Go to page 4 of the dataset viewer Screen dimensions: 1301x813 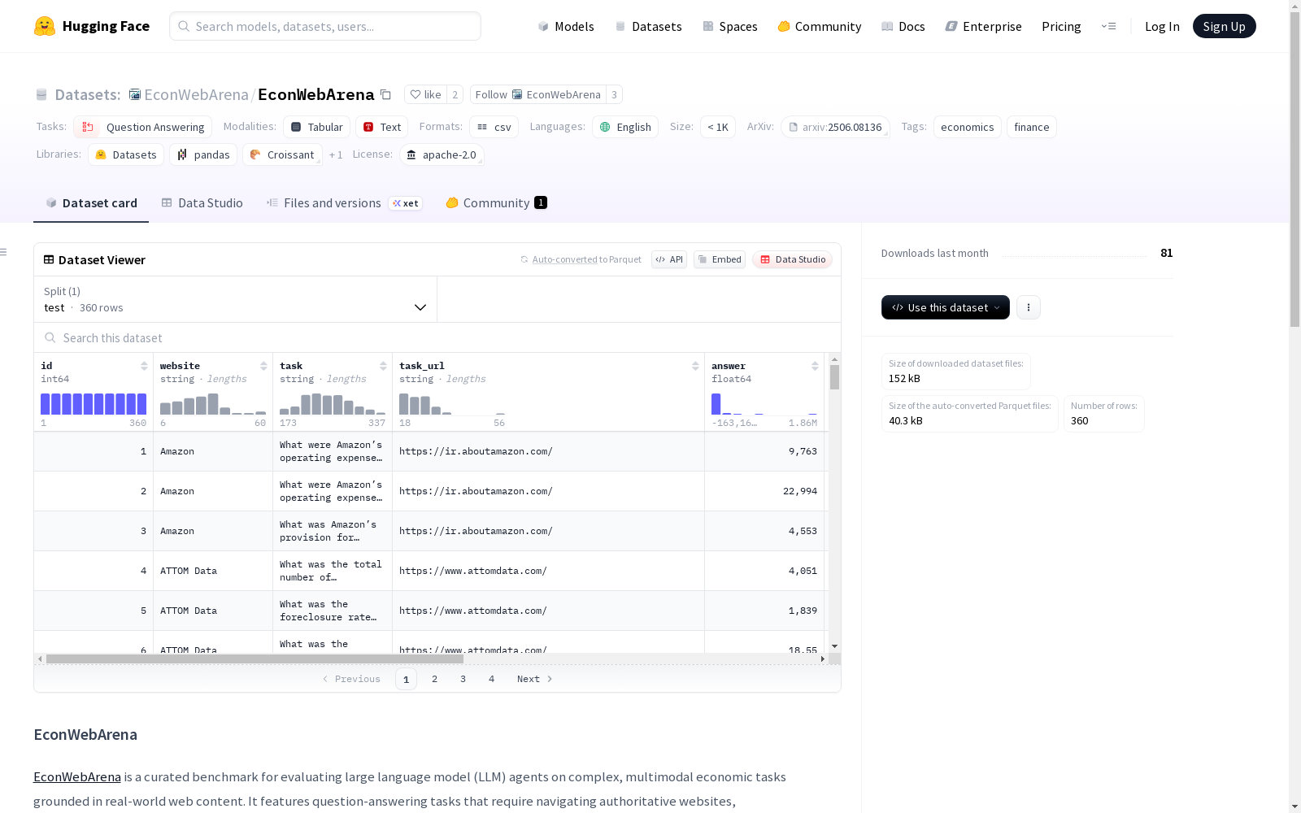tap(492, 679)
